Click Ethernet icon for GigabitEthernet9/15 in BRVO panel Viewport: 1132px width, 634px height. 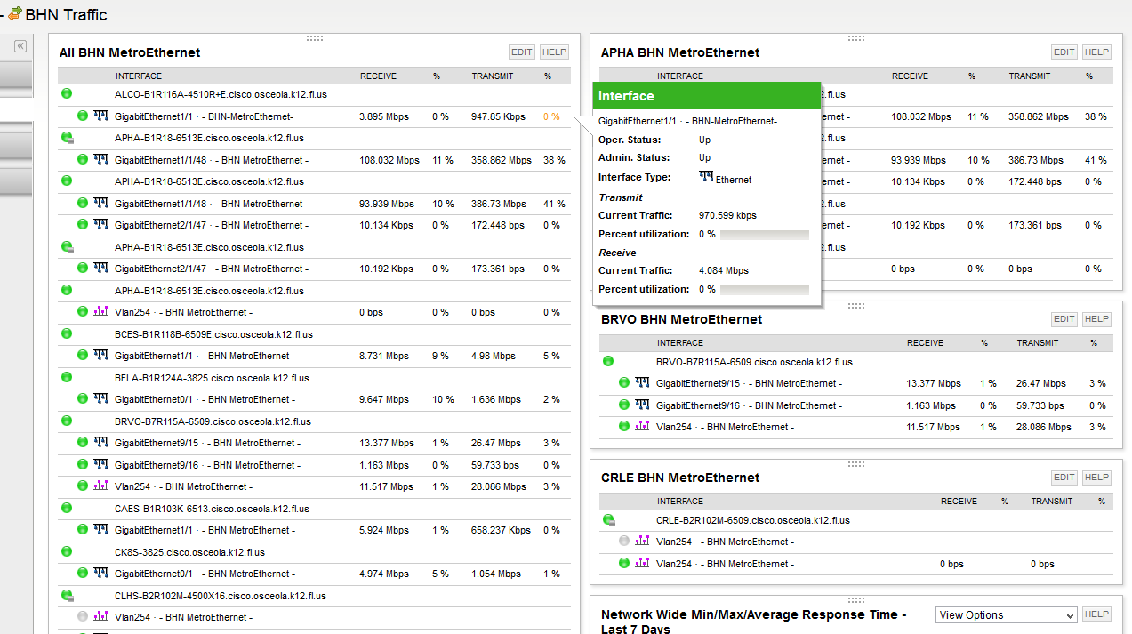[x=642, y=383]
